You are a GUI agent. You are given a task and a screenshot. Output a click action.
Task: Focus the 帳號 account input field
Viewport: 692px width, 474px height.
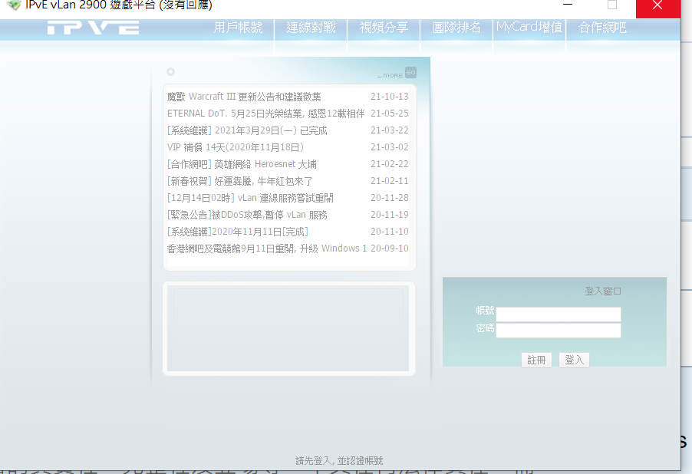[559, 314]
